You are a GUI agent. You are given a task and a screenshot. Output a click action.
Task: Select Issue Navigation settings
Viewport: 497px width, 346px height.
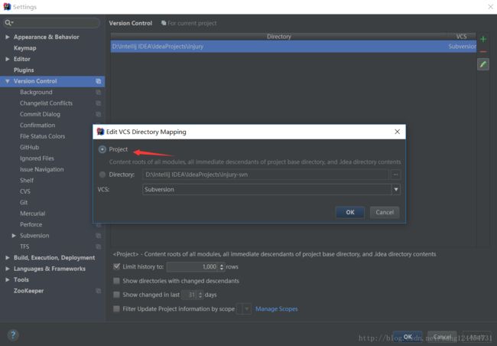pos(42,169)
